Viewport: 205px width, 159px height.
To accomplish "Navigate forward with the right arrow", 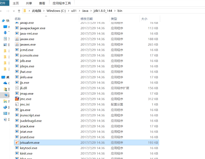I will pyautogui.click(x=8, y=11).
